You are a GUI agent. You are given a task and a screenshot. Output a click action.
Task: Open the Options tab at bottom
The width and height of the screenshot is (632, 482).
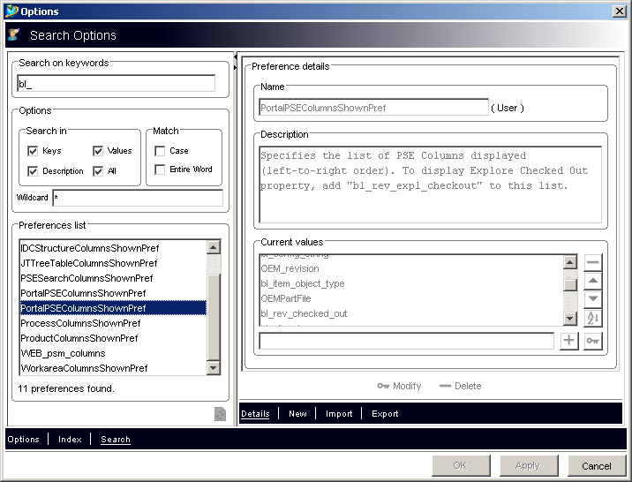coord(23,440)
